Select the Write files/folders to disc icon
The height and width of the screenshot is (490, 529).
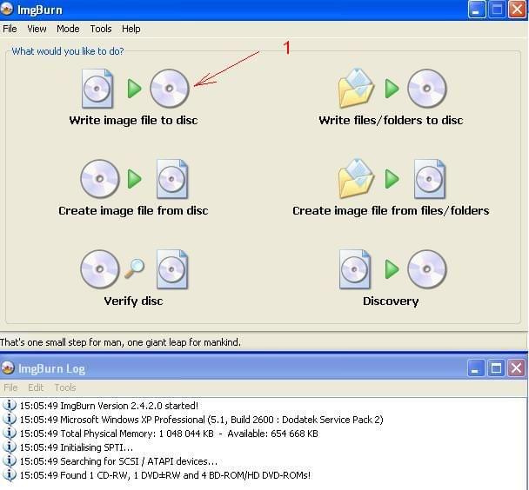[391, 89]
